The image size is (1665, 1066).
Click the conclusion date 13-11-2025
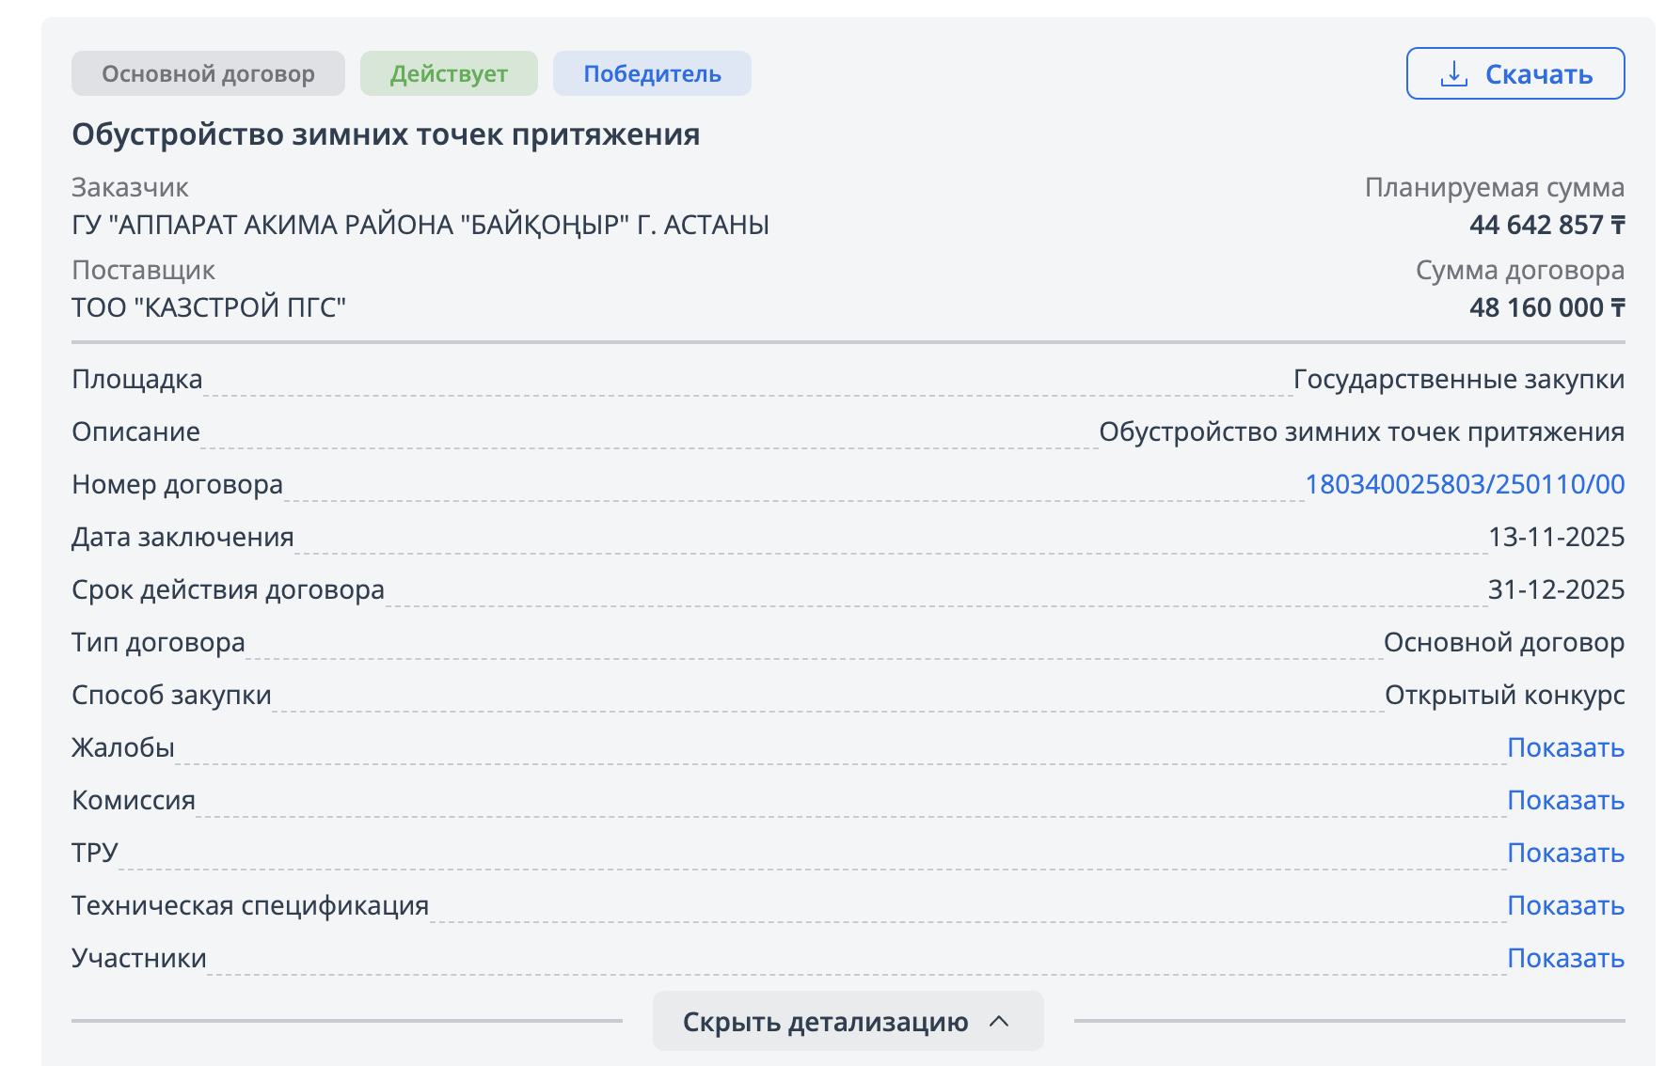coord(1556,537)
